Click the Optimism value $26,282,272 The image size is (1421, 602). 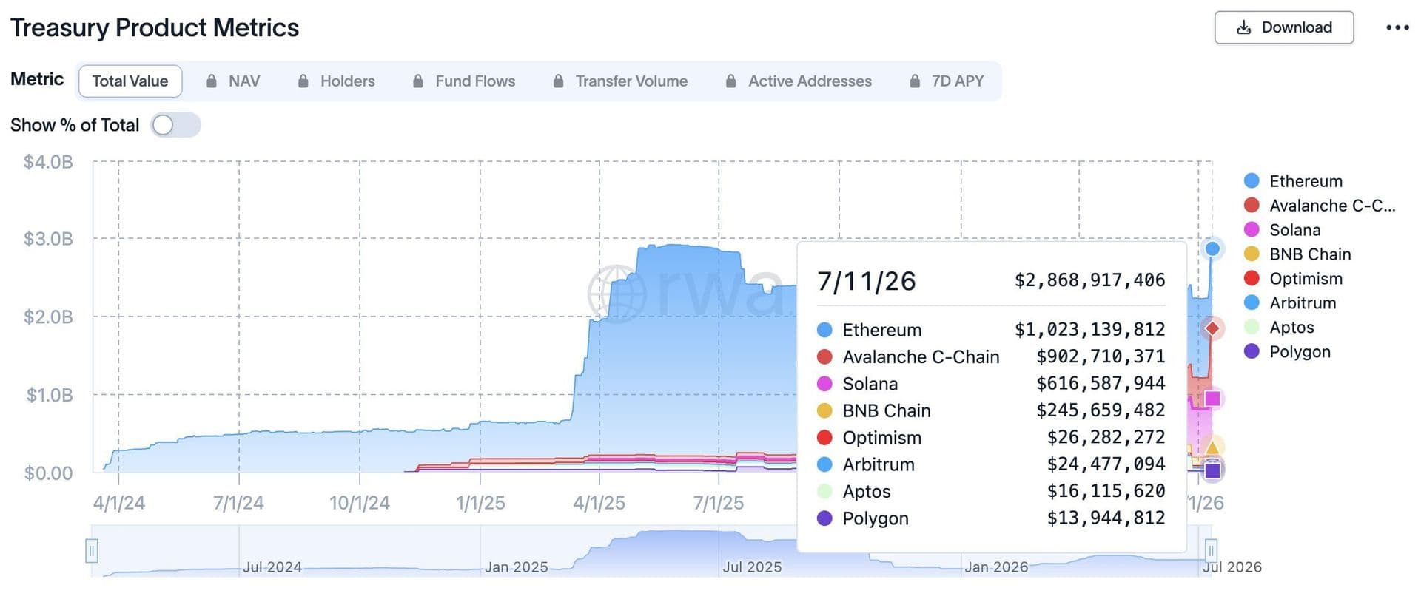[1106, 437]
